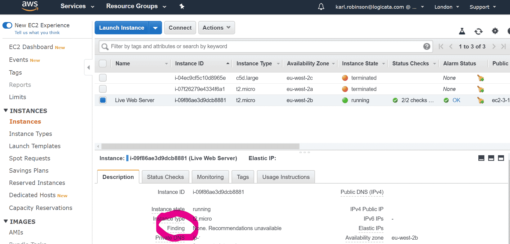Focus the filter by tags search field
Image resolution: width=510 pixels, height=244 pixels.
[266, 47]
